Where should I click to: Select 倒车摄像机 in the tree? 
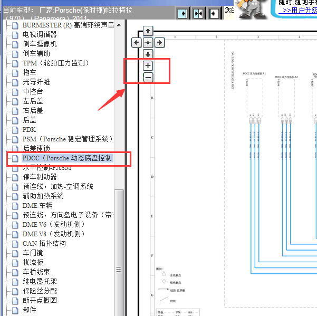(40, 44)
